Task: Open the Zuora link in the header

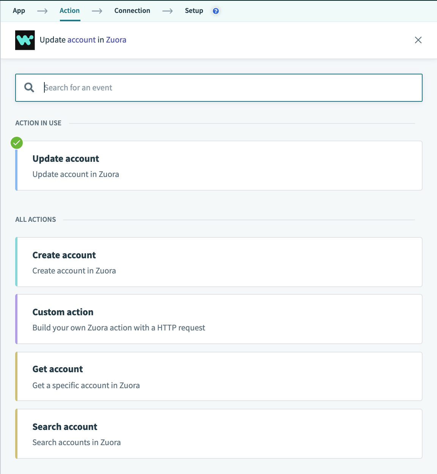Action: coord(116,39)
